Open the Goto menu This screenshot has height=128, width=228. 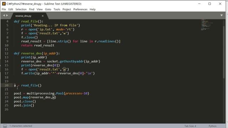(x=48, y=9)
